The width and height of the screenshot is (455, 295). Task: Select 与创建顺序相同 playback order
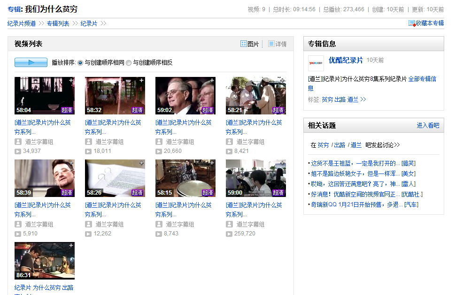point(80,62)
